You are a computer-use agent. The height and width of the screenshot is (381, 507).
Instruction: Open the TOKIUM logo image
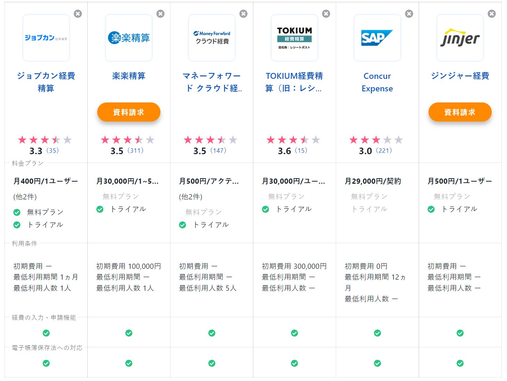click(294, 38)
